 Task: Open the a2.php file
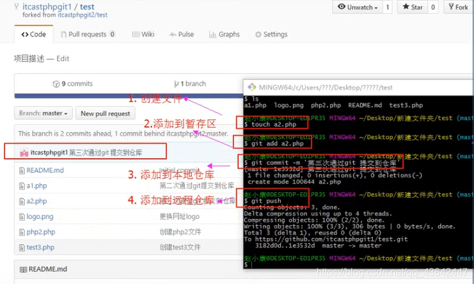click(37, 201)
